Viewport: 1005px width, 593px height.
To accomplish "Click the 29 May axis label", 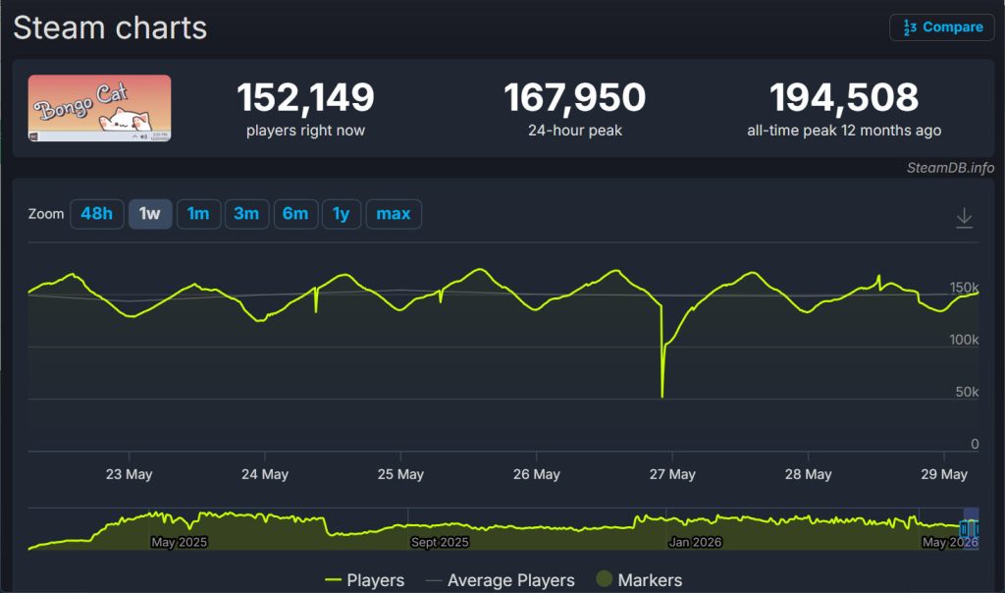I will pyautogui.click(x=944, y=474).
